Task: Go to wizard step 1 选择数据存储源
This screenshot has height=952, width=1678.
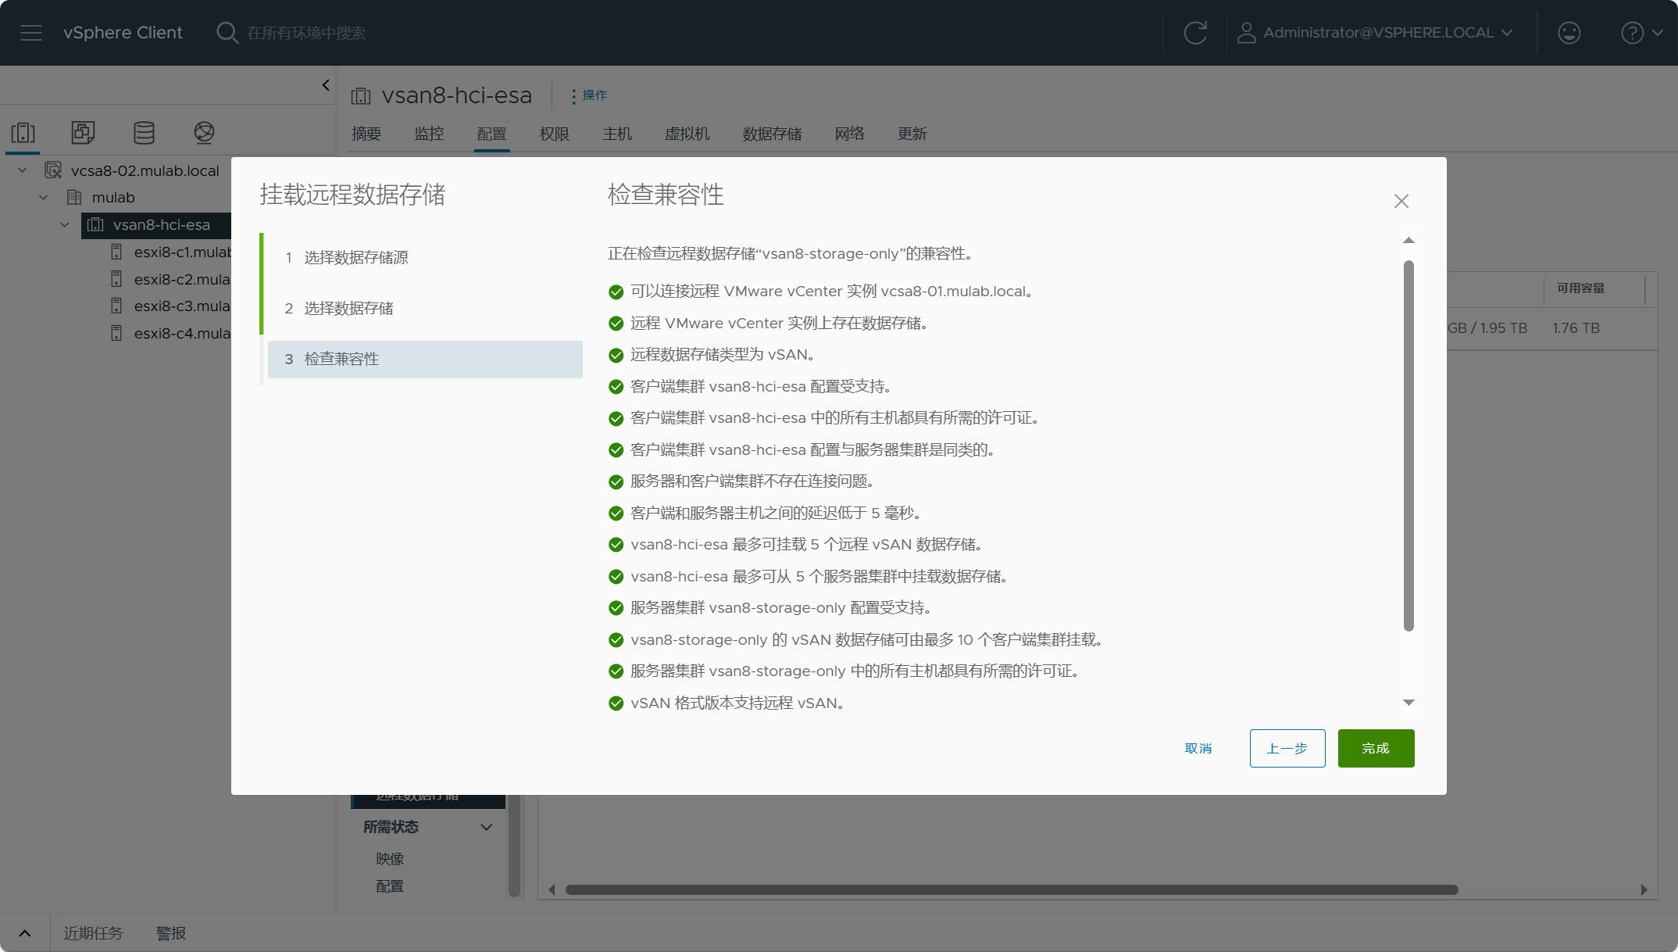Action: 425,258
